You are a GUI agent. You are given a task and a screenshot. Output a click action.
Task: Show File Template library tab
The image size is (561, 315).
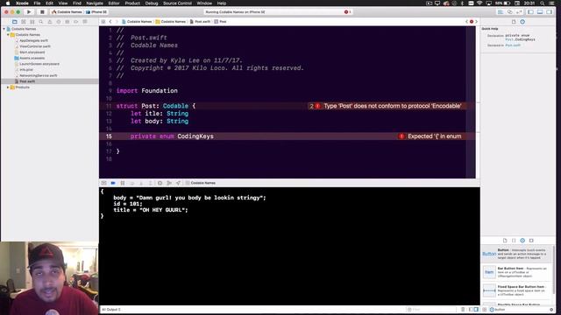[505, 241]
